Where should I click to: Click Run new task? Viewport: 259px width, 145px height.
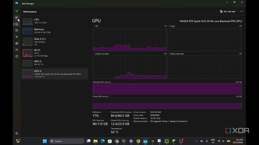click(x=228, y=12)
